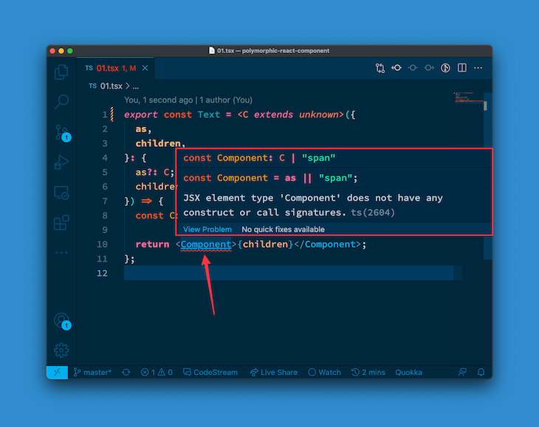This screenshot has width=539, height=427.
Task: Open the Explorer files view
Action: tap(61, 72)
